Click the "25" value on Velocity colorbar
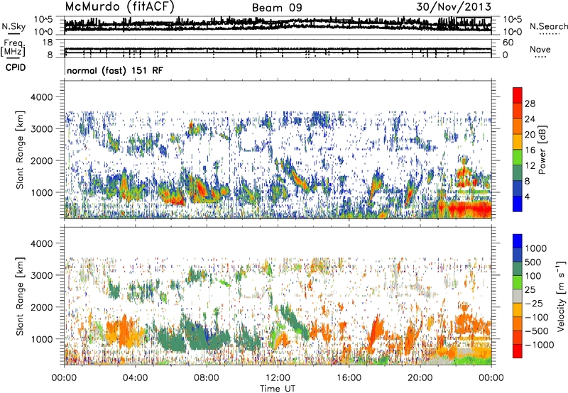Screen dimensions: 568x393 [x=530, y=289]
